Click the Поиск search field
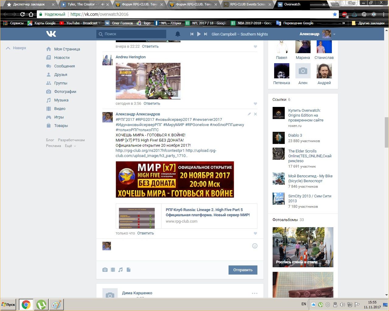The height and width of the screenshot is (311, 389). point(131,34)
